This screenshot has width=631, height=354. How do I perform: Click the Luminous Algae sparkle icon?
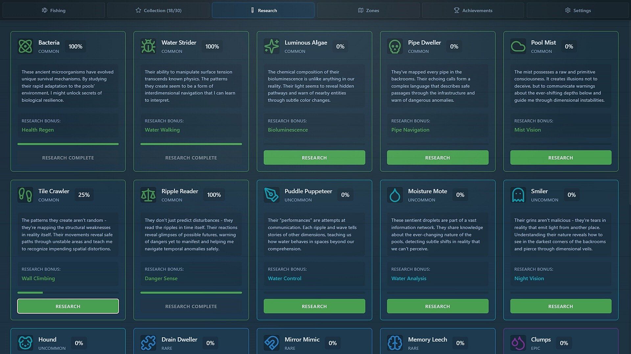271,46
